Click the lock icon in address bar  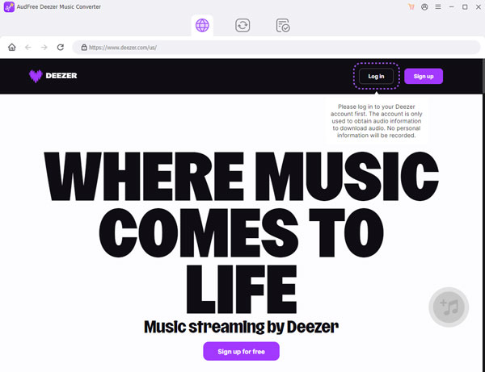tap(84, 48)
